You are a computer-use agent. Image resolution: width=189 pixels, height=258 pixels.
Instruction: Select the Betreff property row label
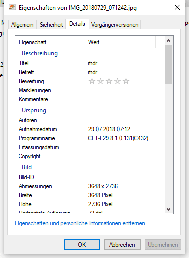(x=26, y=72)
